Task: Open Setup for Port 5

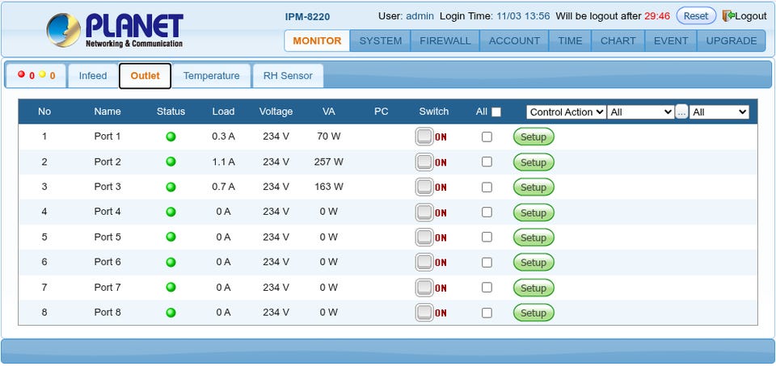Action: pos(533,238)
